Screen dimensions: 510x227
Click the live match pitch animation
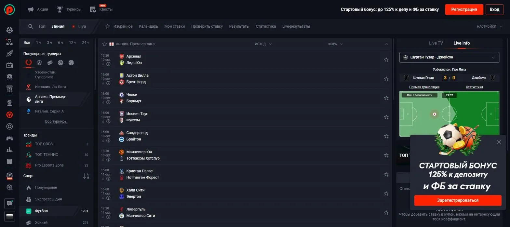449,114
